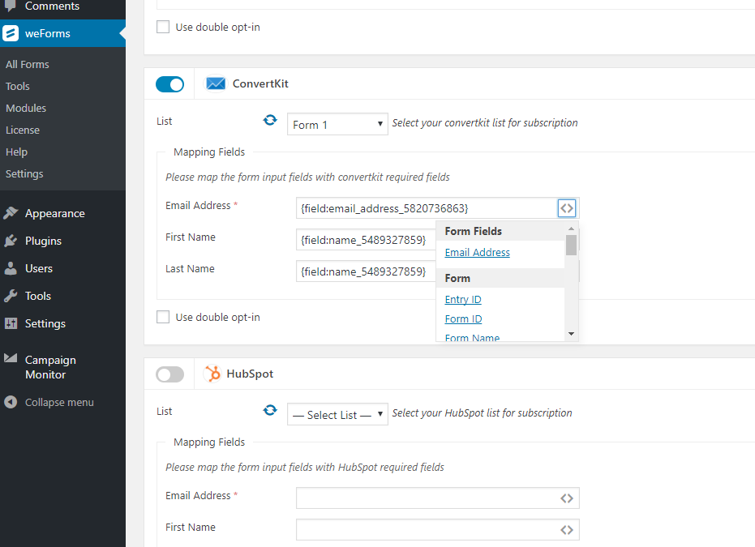Click the Campaign Monitor sidebar icon

(x=11, y=360)
